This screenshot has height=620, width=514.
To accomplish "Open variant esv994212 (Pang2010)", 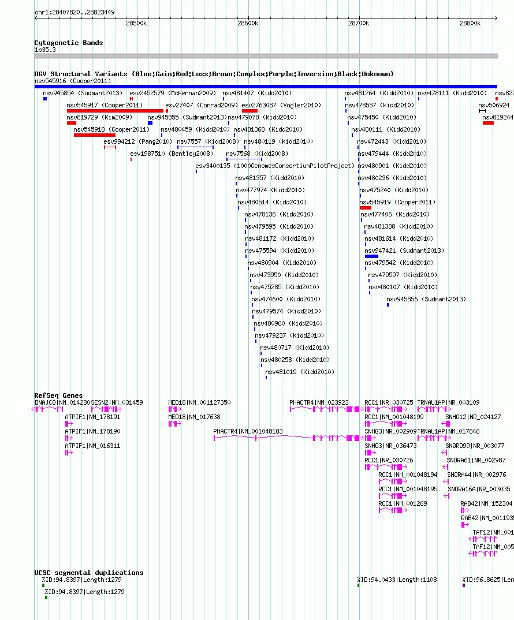I will pyautogui.click(x=138, y=141).
